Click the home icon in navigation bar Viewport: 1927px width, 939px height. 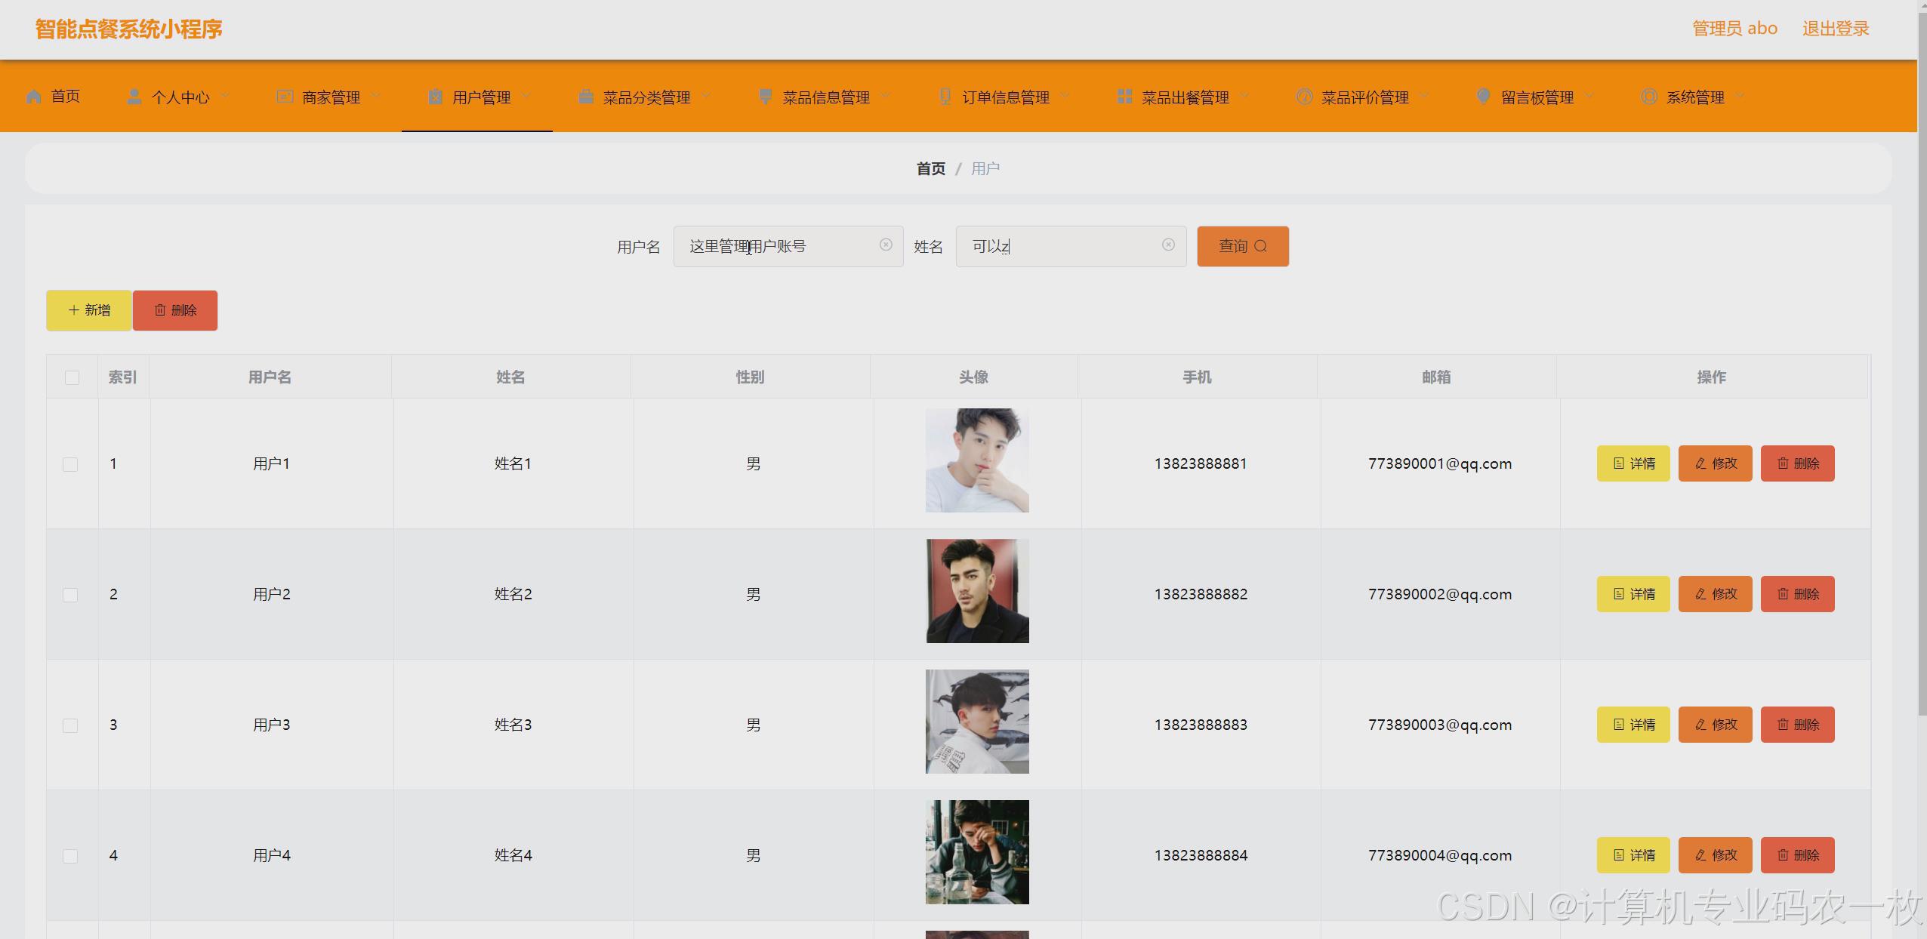point(33,97)
